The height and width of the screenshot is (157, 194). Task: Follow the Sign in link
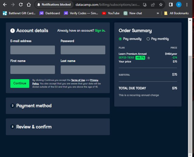pos(100,31)
